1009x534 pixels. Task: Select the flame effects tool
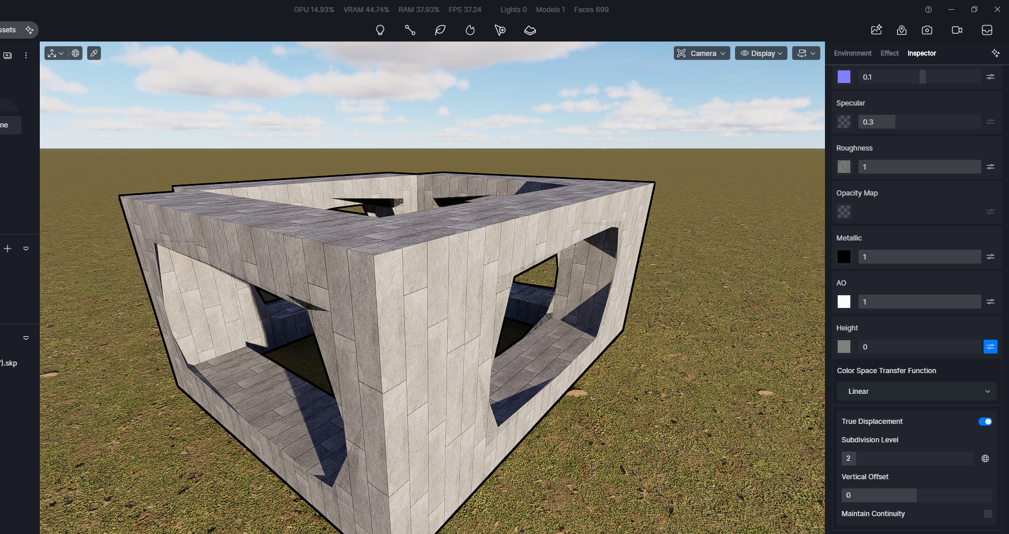click(470, 30)
